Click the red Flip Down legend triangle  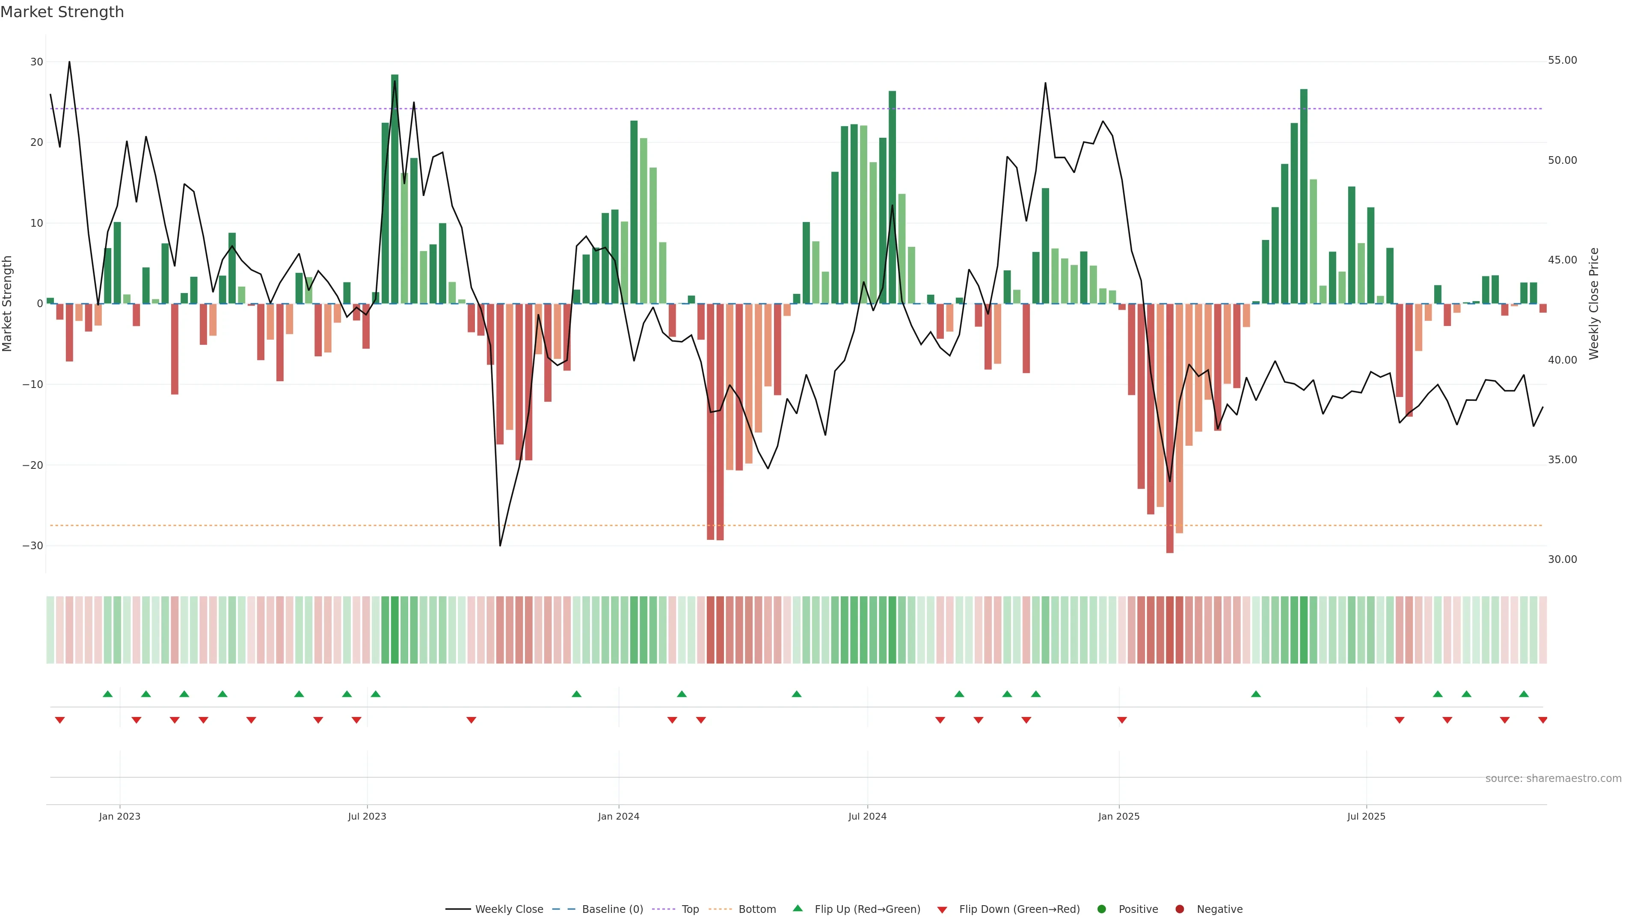[x=942, y=910]
